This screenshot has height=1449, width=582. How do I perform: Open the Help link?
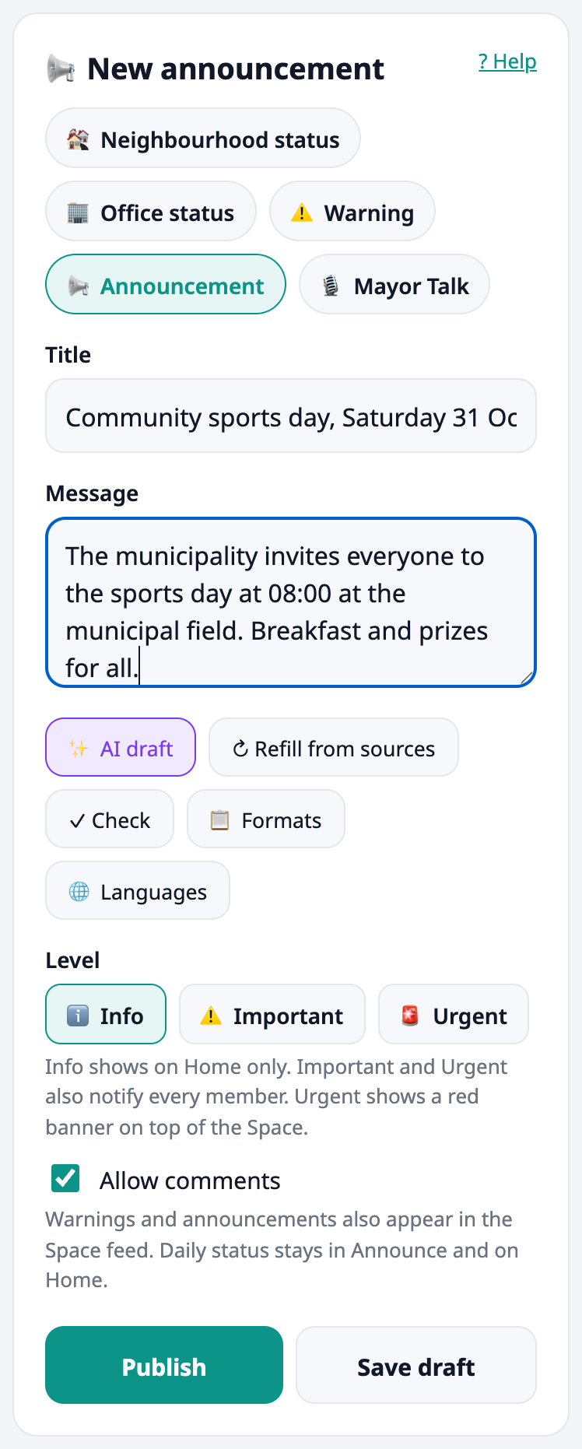(507, 61)
